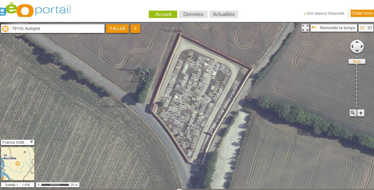Activate the zoom box magnifier tool
Viewport: 374px width, 190px height.
click(x=353, y=113)
